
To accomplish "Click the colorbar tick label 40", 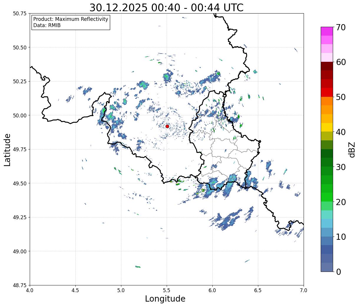I will click(341, 132).
